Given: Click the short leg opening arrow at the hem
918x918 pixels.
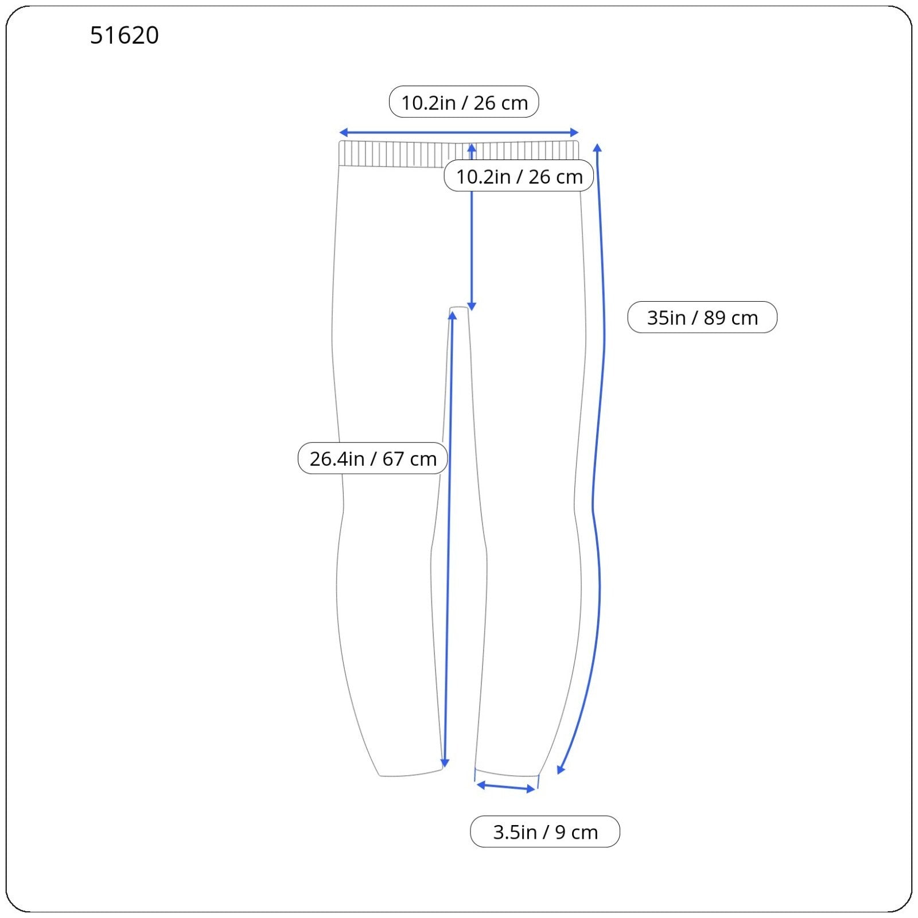Looking at the screenshot, I should click(505, 787).
